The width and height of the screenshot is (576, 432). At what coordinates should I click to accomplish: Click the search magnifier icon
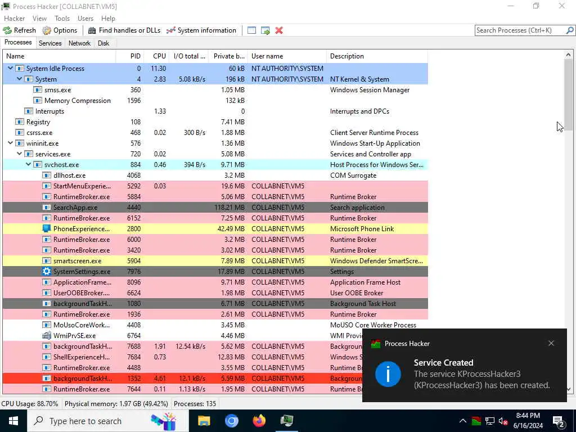tap(570, 30)
